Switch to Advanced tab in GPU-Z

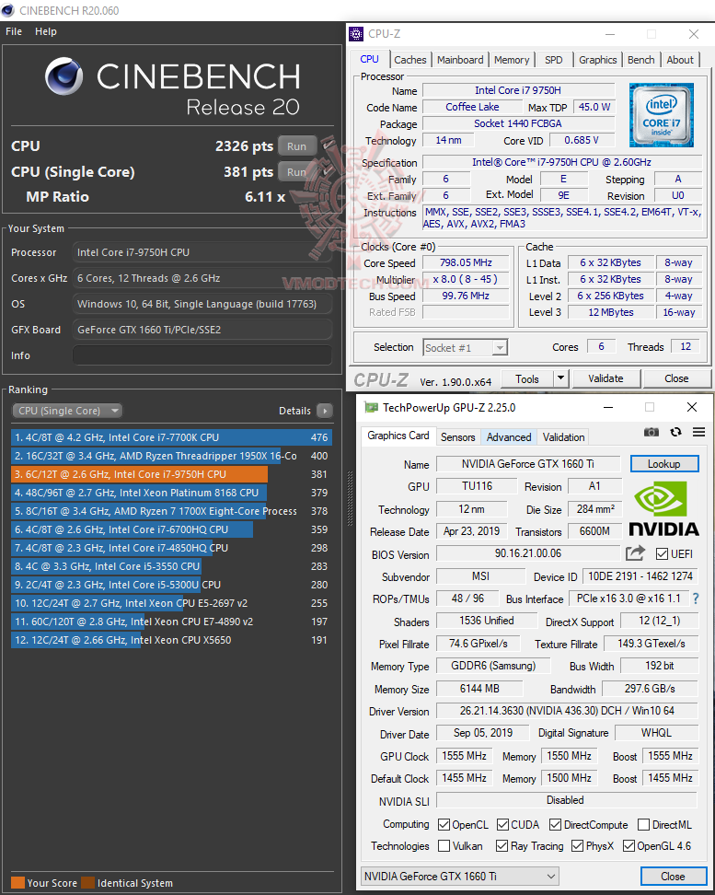point(509,437)
